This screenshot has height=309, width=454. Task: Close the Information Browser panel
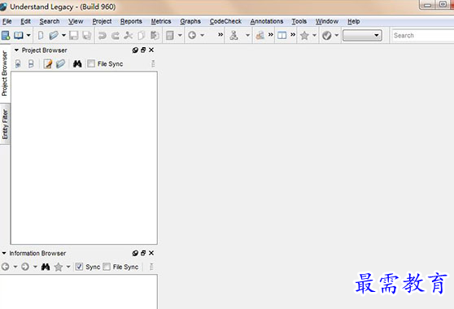[x=151, y=253]
